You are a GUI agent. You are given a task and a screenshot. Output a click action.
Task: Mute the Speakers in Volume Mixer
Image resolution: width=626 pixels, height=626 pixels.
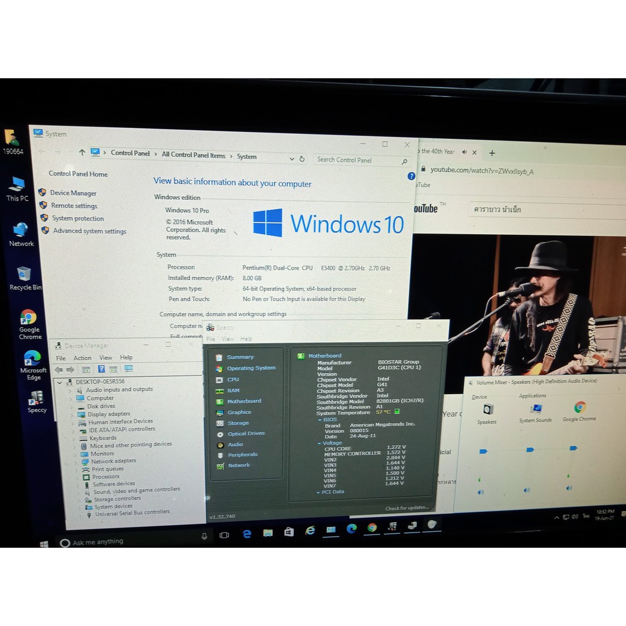pos(481,492)
